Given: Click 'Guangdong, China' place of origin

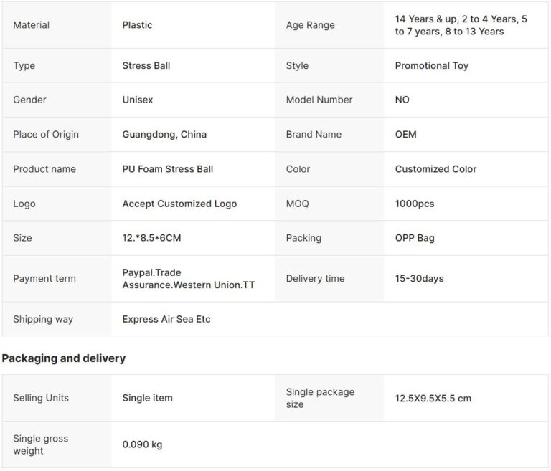Looking at the screenshot, I should pos(164,135).
